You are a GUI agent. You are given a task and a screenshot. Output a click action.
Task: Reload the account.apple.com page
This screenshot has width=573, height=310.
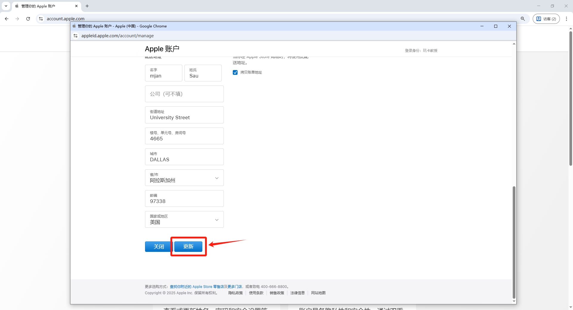coord(28,19)
